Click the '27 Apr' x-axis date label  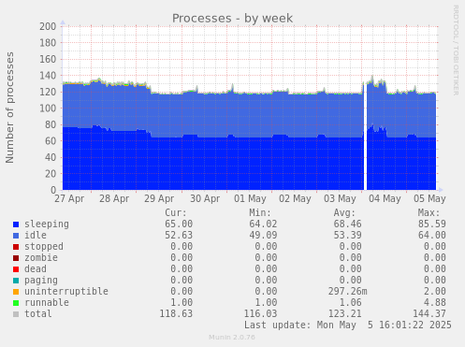pyautogui.click(x=69, y=199)
